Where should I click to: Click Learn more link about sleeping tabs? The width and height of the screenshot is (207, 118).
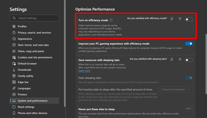(84, 71)
